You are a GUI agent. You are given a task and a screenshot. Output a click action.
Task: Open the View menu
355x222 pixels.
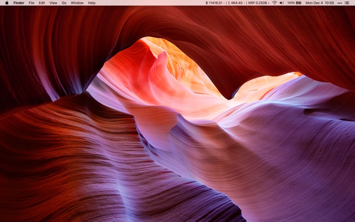click(x=53, y=3)
